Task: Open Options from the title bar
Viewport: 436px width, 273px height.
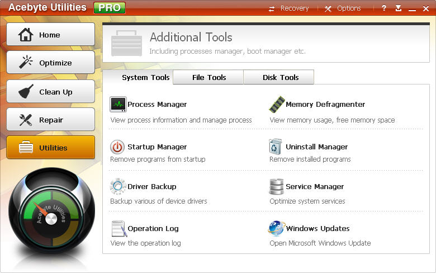Action: point(349,8)
